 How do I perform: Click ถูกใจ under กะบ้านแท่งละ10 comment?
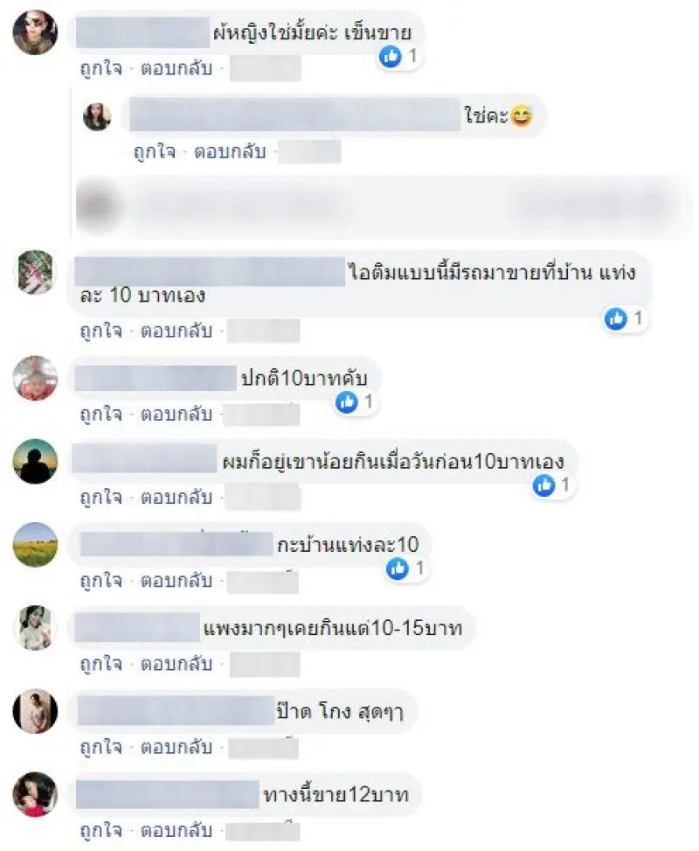[x=100, y=581]
